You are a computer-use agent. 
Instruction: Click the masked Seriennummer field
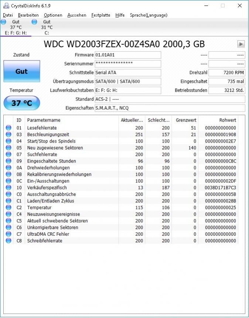pyautogui.click(x=128, y=64)
